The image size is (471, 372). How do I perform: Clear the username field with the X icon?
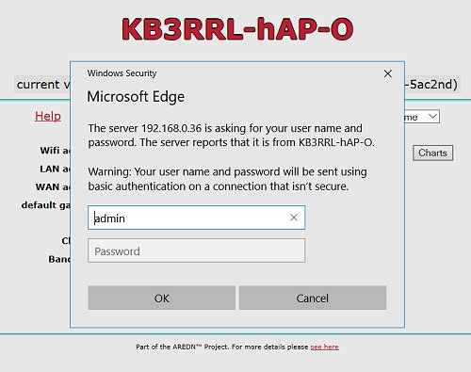[294, 218]
